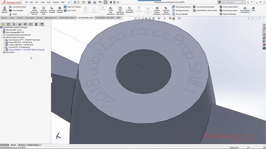Click the Setup command

pyautogui.click(x=13, y=14)
